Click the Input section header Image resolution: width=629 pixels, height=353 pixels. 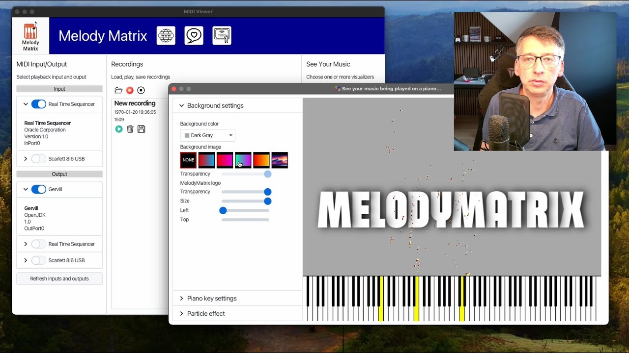59,89
